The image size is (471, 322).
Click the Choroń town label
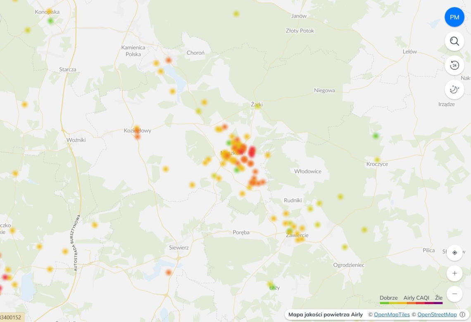pos(195,53)
